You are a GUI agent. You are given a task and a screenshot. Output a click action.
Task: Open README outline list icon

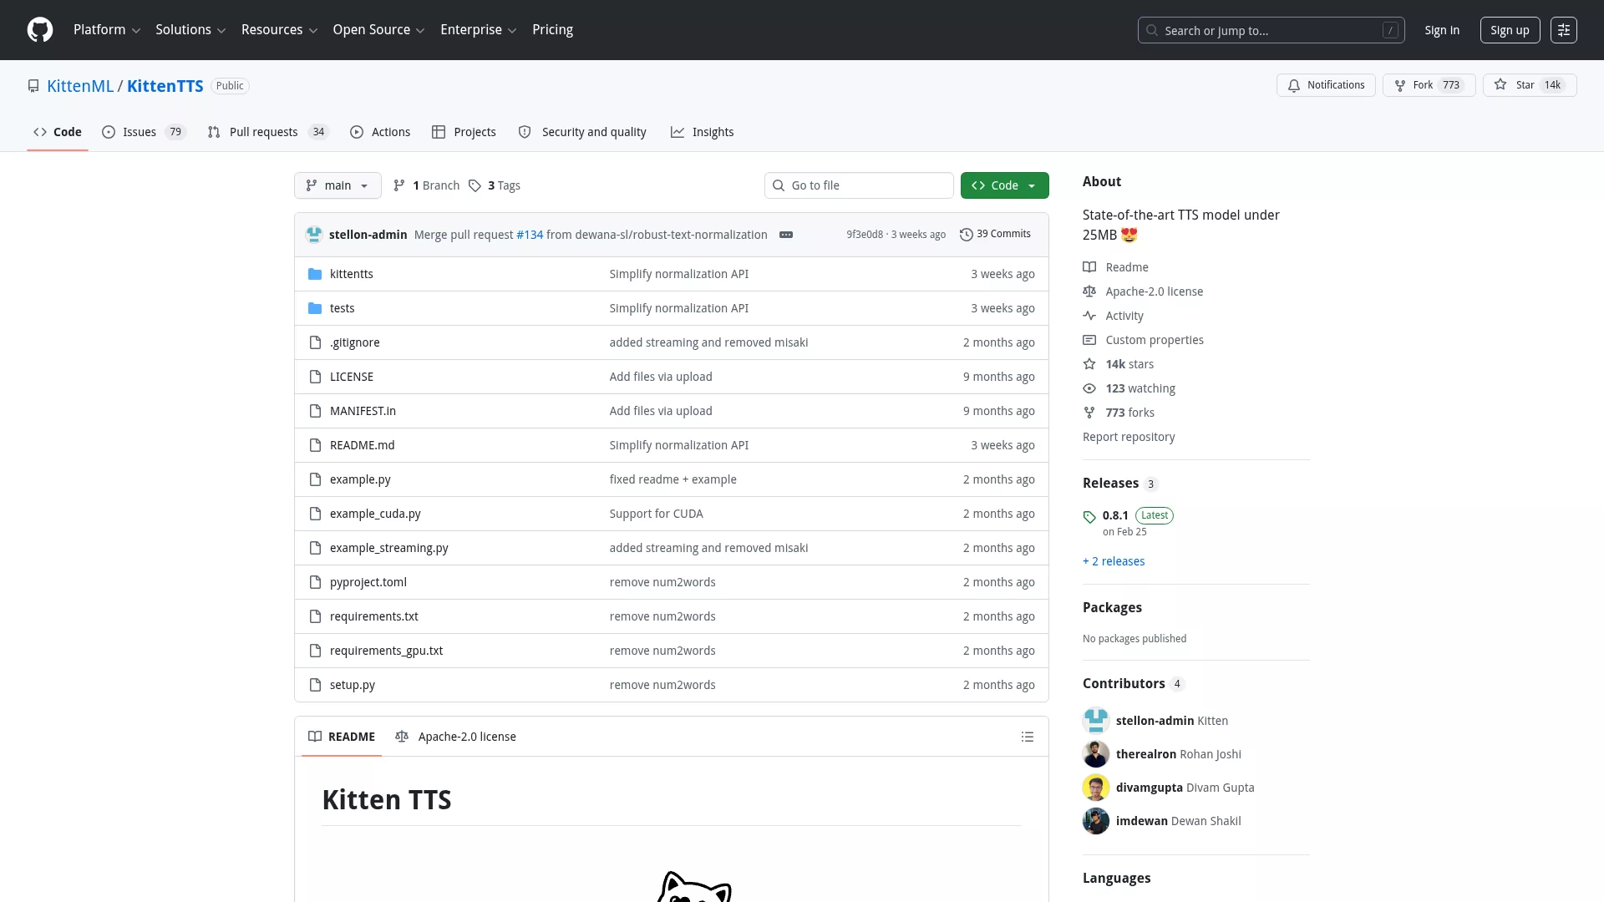coord(1028,737)
